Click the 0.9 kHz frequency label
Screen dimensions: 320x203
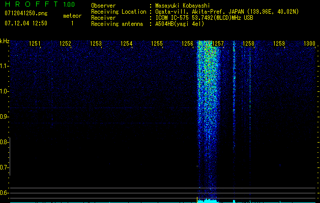point(4,117)
